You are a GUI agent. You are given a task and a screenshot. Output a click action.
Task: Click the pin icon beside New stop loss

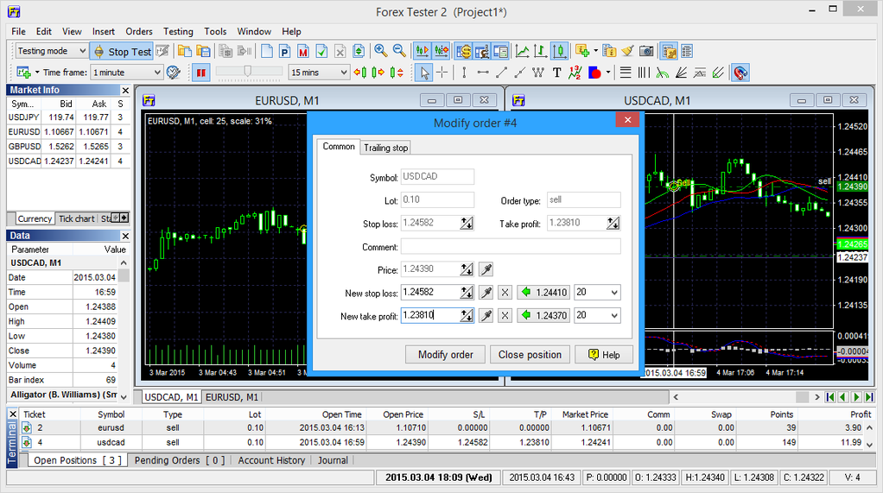(x=486, y=292)
